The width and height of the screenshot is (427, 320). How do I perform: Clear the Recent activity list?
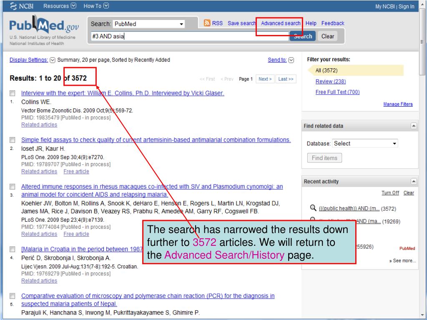(409, 193)
